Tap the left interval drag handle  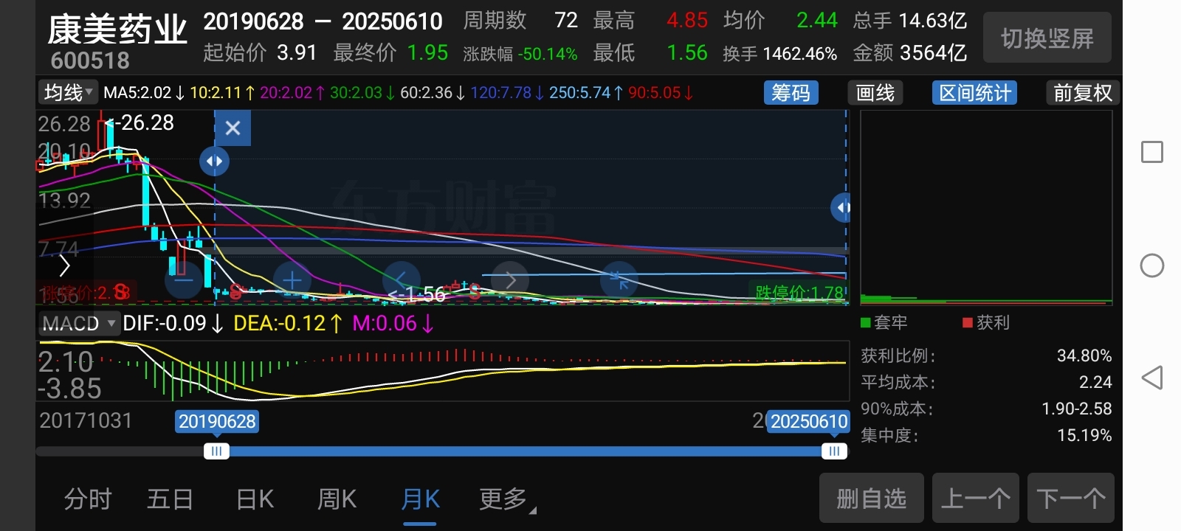tap(214, 161)
